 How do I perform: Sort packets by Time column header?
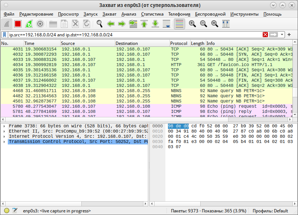[x=42, y=43]
